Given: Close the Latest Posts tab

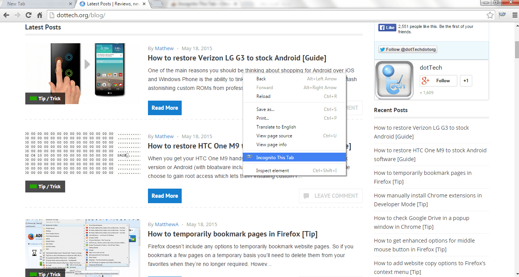Looking at the screenshot, I should tap(144, 4).
